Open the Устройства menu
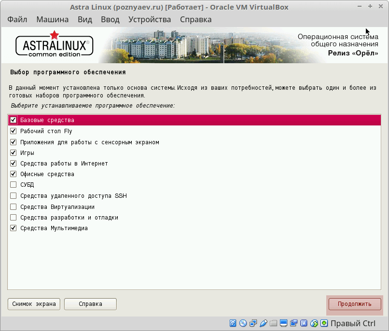Screen dimensions: 389x331 (x=150, y=20)
